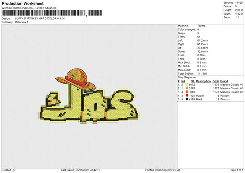245x173 pixels.
Task: Click the Created By footer label
Action: [x=9, y=170]
